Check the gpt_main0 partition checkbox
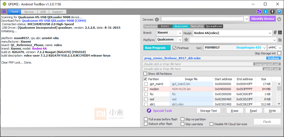 click(146, 84)
